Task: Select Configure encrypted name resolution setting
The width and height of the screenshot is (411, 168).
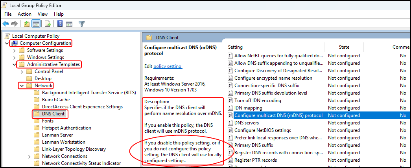Action: [x=273, y=78]
